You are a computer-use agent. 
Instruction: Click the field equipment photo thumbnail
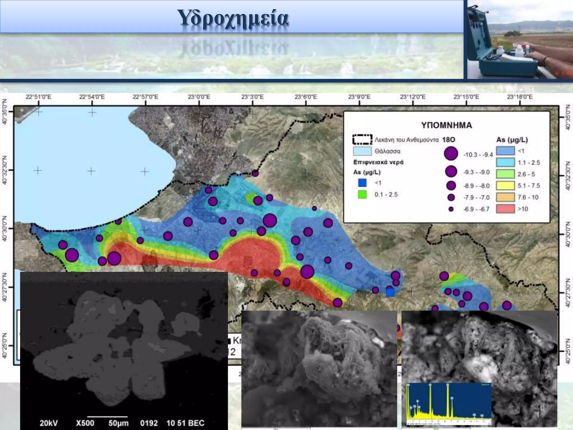(520, 39)
